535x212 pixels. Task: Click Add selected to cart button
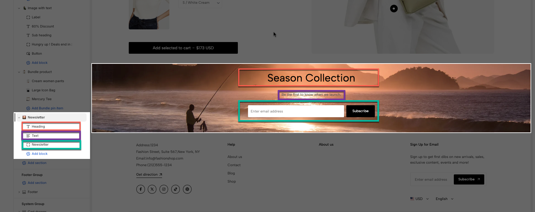183,48
